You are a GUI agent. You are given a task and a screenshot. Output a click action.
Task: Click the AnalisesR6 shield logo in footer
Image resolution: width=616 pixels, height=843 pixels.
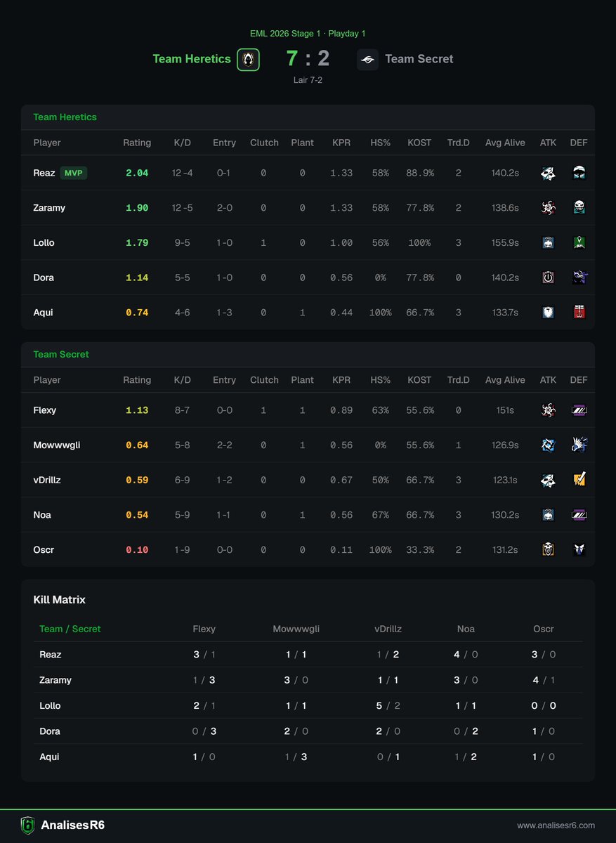[x=27, y=825]
